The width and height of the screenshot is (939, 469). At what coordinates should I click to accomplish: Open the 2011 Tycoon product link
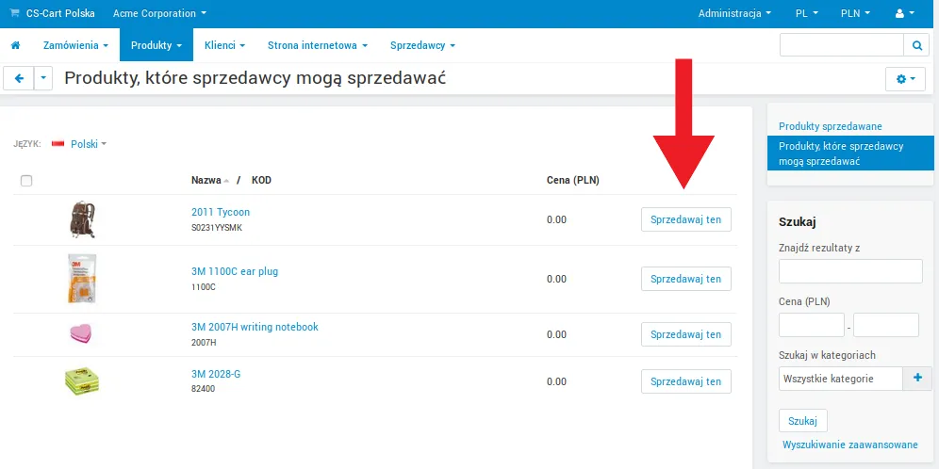coord(221,212)
